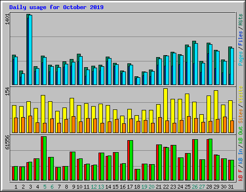246x192 pixels.
Task: Click day label 2 on the x-axis
Action: pyautogui.click(x=23, y=187)
